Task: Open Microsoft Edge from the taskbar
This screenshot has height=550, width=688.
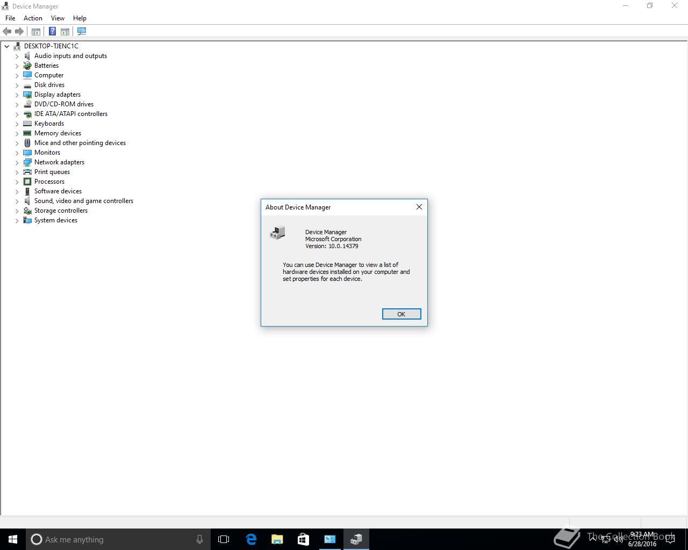Action: click(251, 539)
